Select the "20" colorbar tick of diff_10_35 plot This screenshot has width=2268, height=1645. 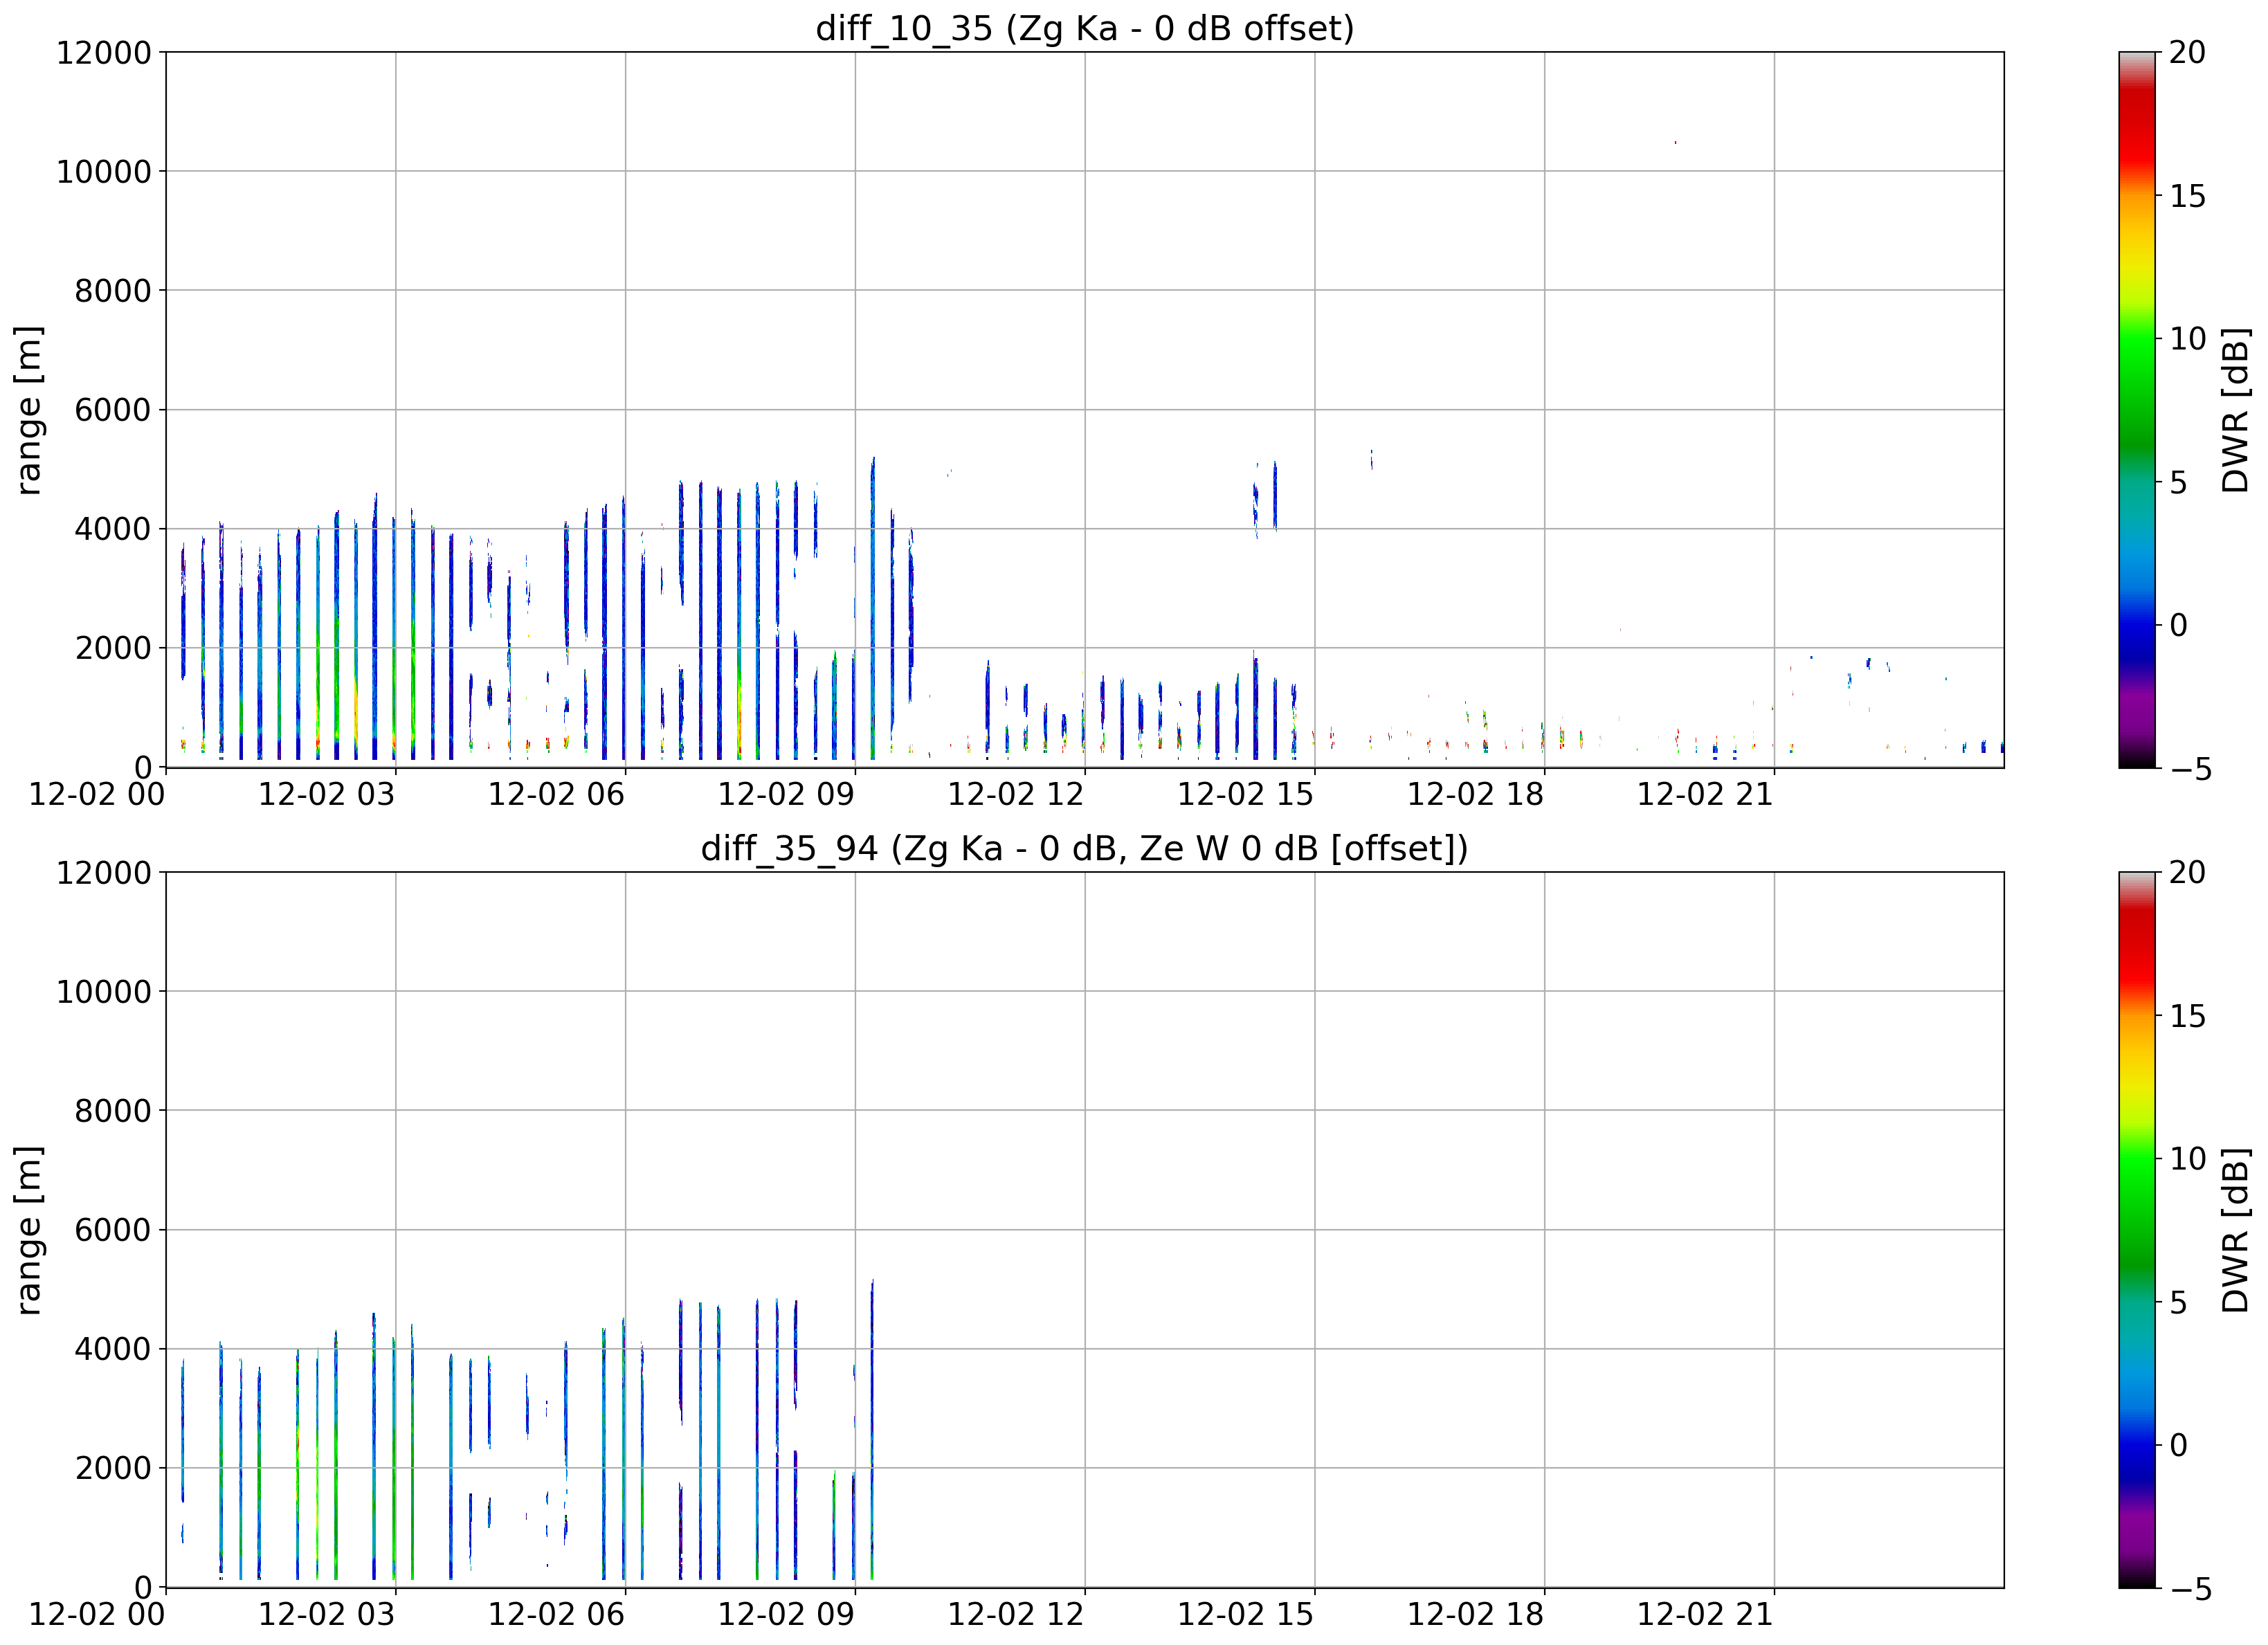[2188, 52]
